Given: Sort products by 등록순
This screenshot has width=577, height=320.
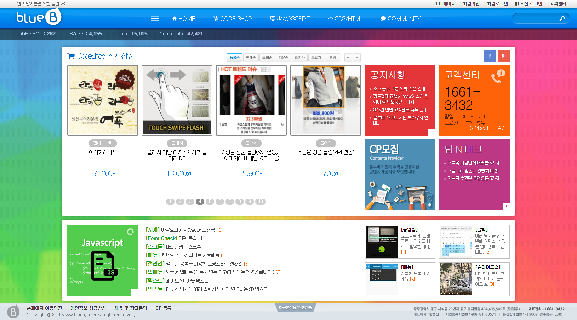Looking at the screenshot, I should [235, 57].
